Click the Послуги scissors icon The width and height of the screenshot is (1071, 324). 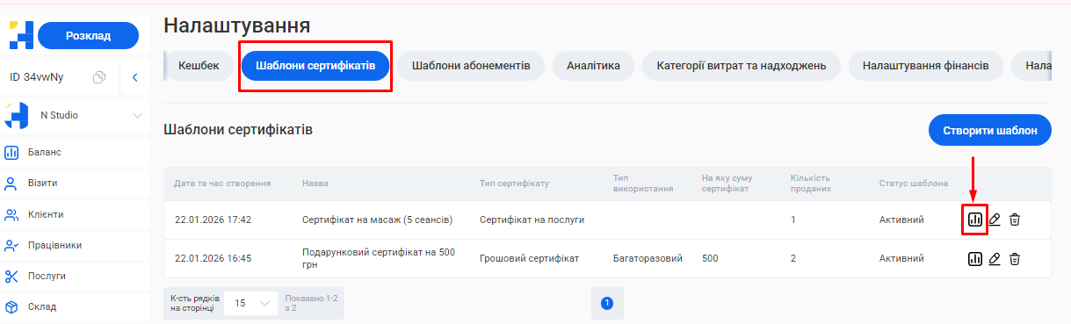[11, 276]
